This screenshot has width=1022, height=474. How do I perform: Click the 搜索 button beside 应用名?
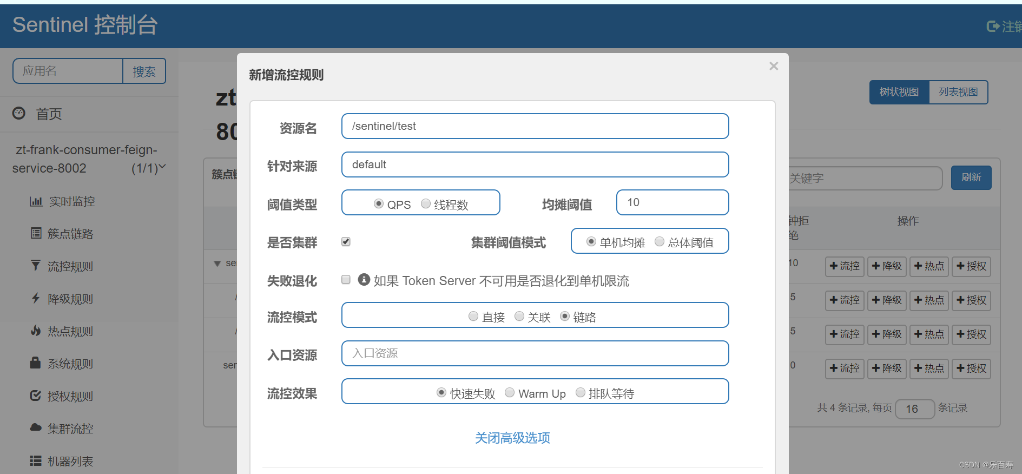144,71
